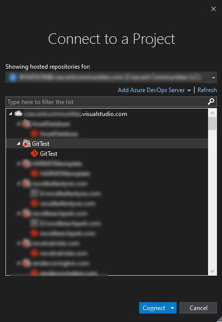
Task: Click scrollbar up arrow in repository list
Action: (x=213, y=113)
